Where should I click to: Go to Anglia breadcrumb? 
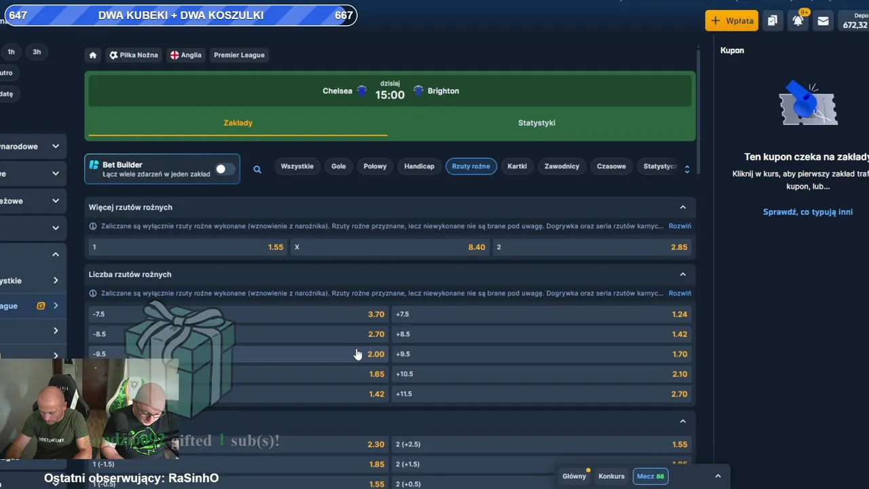(x=186, y=55)
